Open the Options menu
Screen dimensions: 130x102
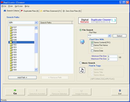pyautogui.click(x=19, y=6)
